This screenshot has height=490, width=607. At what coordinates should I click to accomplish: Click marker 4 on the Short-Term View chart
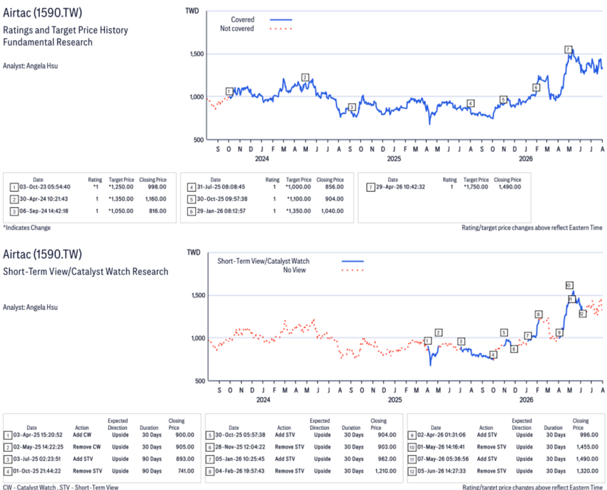point(493,355)
